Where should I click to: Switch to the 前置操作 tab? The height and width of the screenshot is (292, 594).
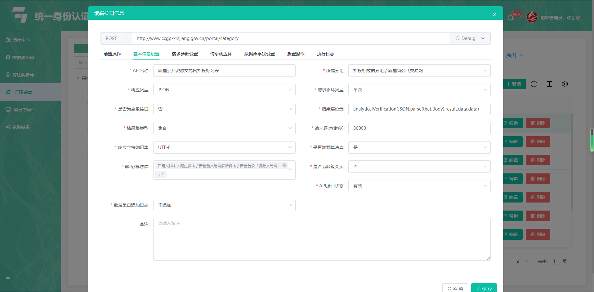(x=112, y=54)
